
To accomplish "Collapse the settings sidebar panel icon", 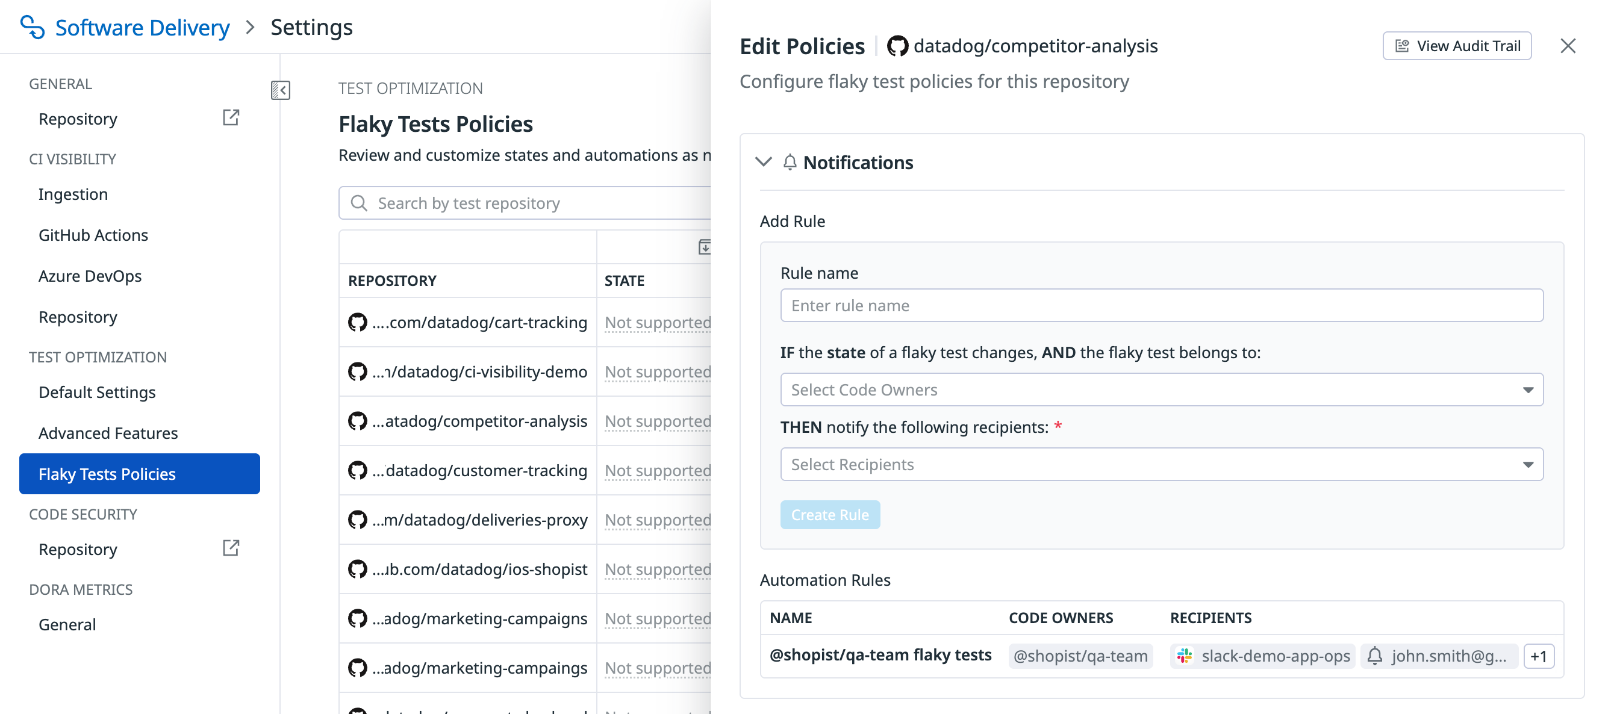I will point(280,90).
